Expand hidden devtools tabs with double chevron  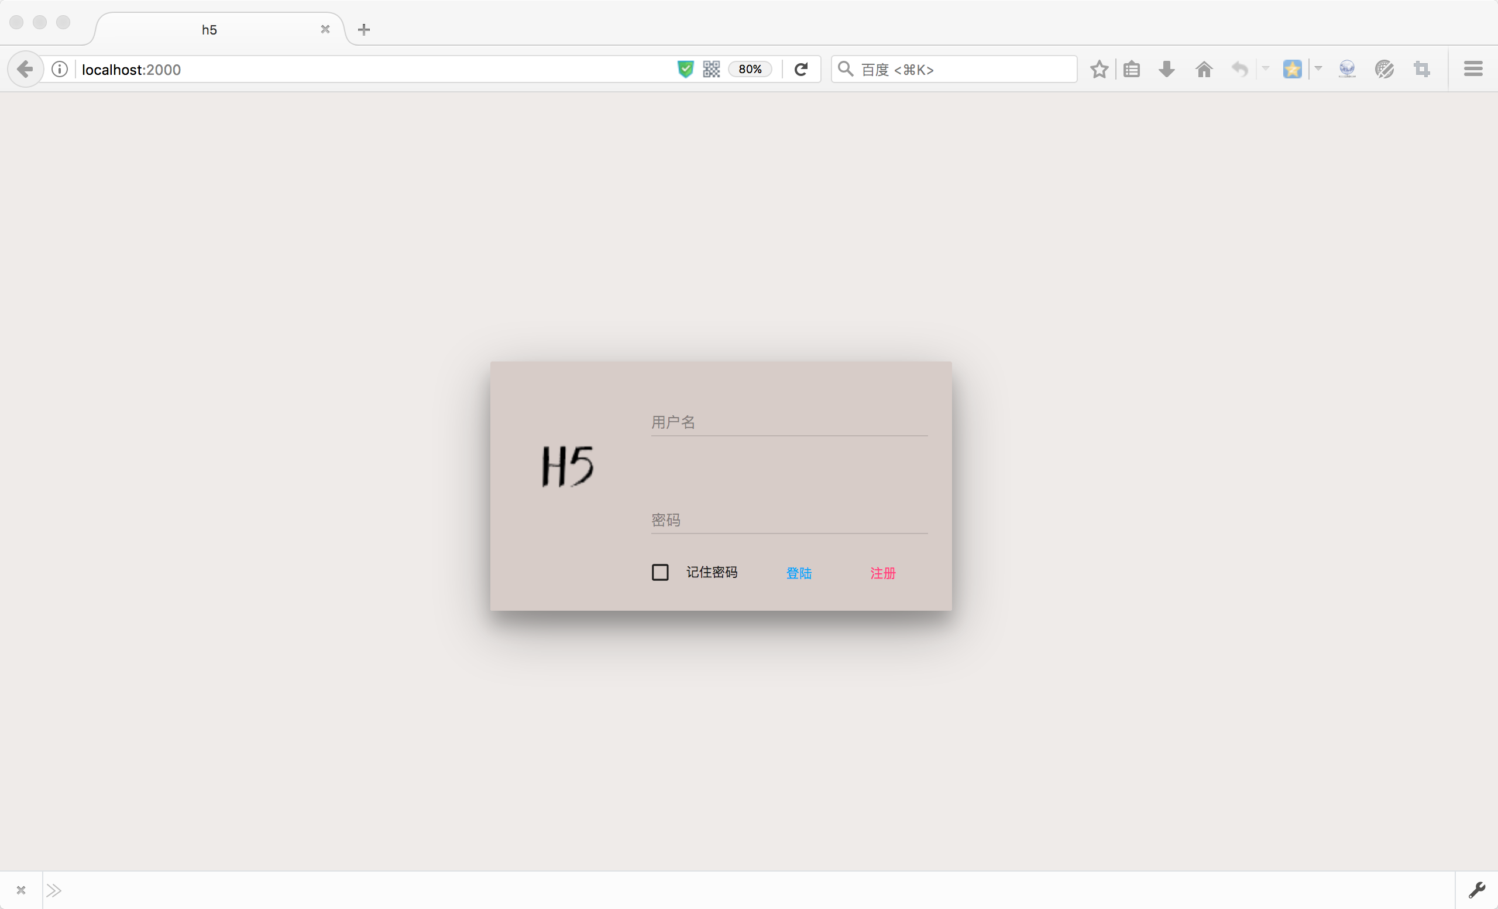(54, 890)
